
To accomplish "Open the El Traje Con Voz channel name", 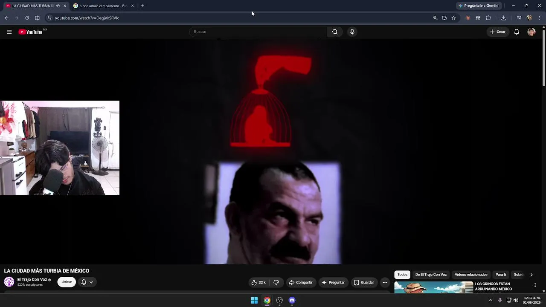I will (x=32, y=280).
